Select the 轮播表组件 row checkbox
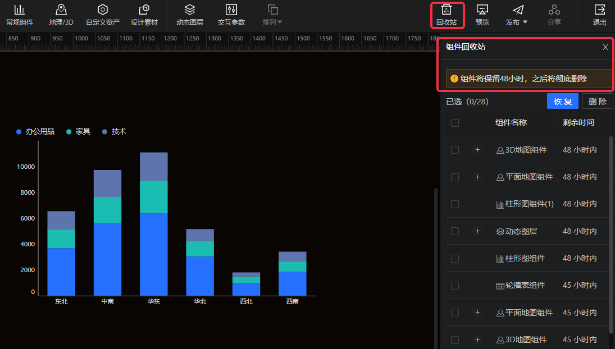Image resolution: width=615 pixels, height=349 pixels. click(x=455, y=286)
